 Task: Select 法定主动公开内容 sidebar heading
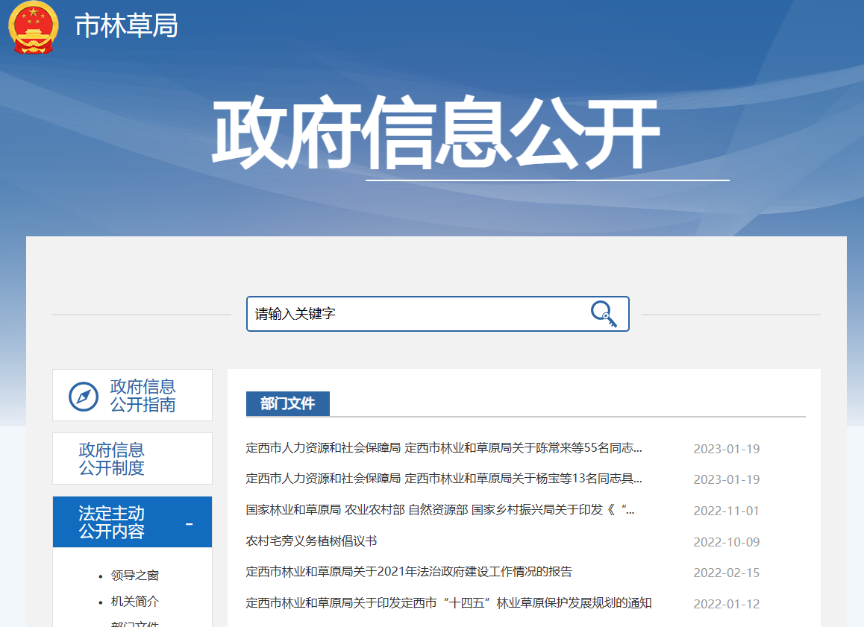(112, 523)
